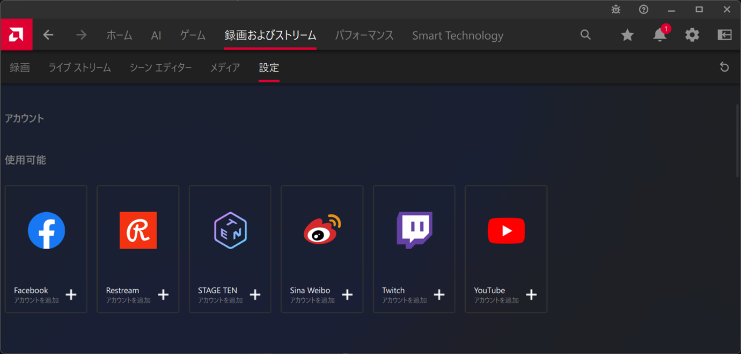Click the STAGE TEN label text
The height and width of the screenshot is (354, 741).
point(217,290)
